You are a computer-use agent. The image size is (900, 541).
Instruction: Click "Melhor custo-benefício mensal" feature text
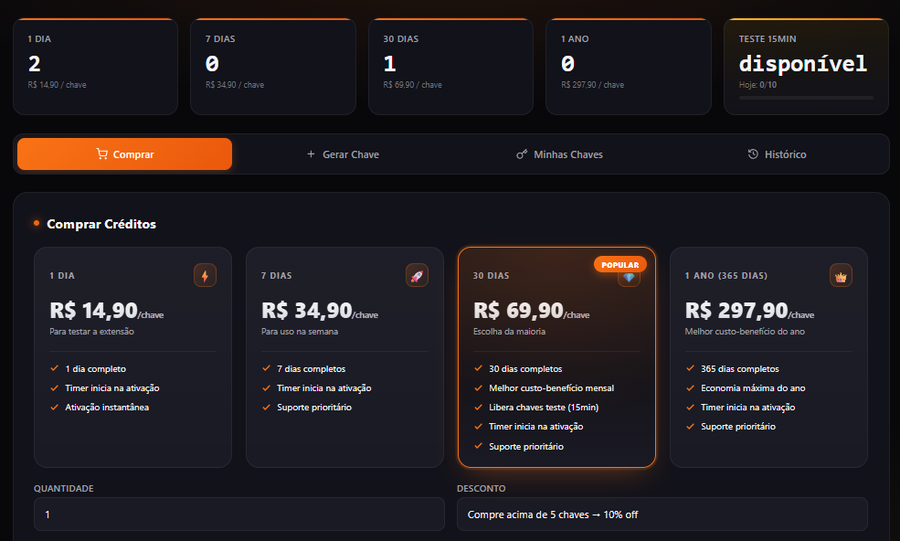[x=552, y=388]
